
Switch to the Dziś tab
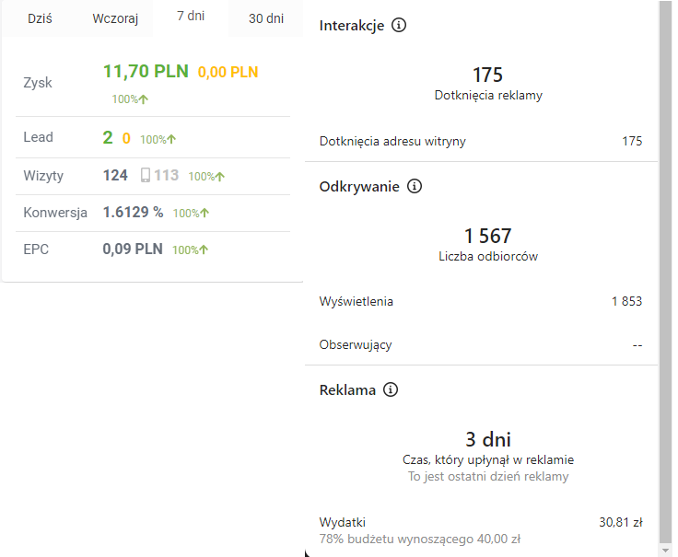click(40, 19)
